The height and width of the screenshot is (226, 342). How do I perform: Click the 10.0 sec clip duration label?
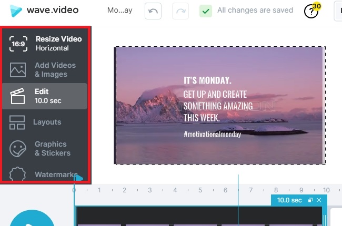[289, 200]
